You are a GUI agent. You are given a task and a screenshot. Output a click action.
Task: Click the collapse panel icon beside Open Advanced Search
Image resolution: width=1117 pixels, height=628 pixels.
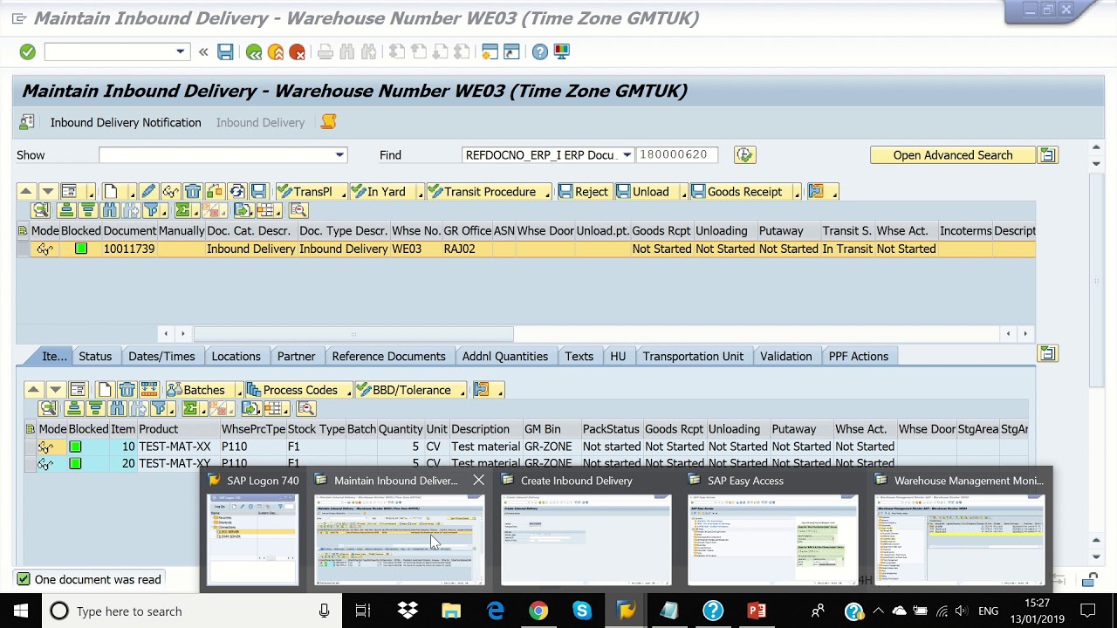[x=1047, y=155]
